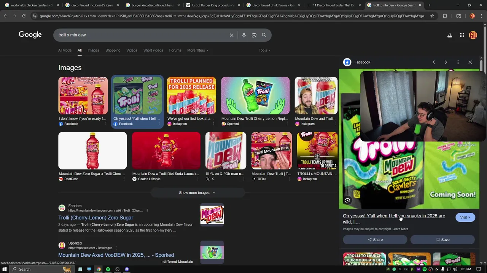This screenshot has height=273, width=487.
Task: Switch to Forums tab
Action: 175,50
